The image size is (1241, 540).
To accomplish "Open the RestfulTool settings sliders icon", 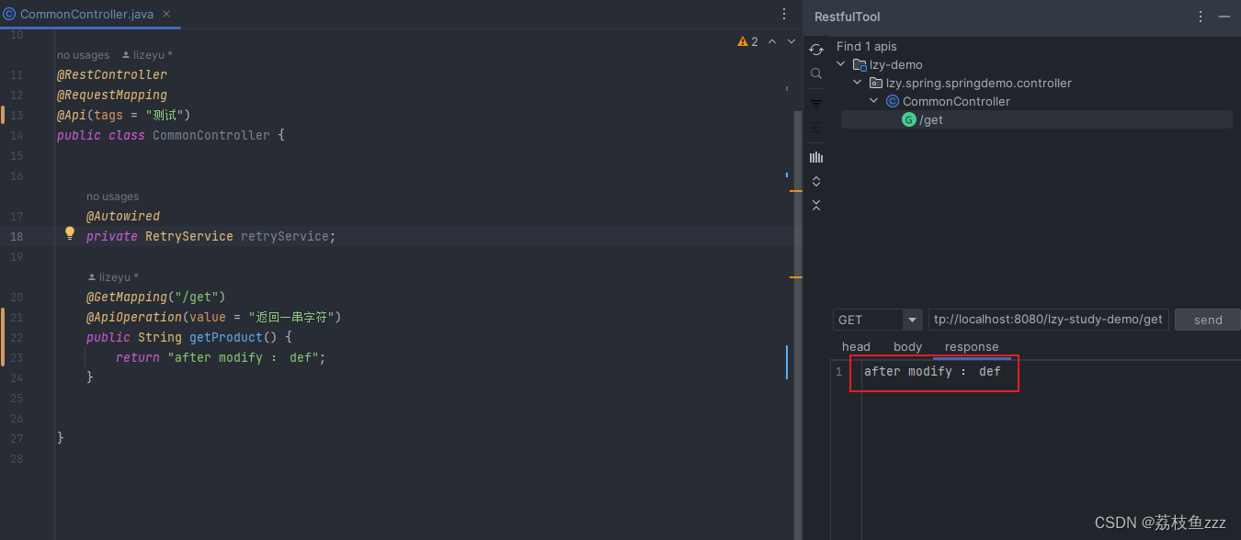I will coord(816,128).
